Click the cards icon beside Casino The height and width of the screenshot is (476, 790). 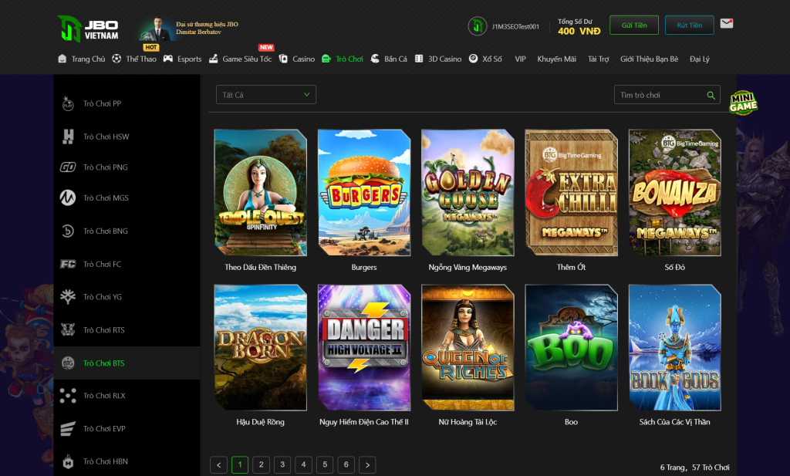click(x=283, y=59)
